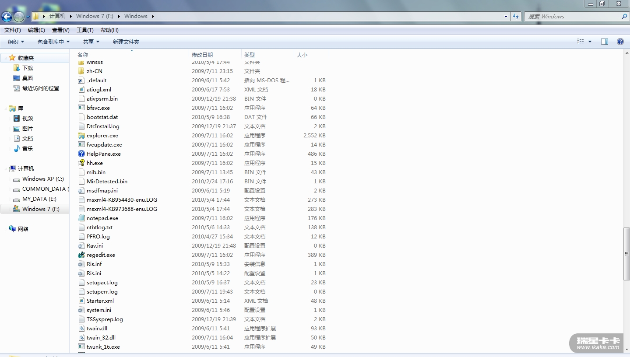Select the 网络 network icon
The height and width of the screenshot is (357, 630).
click(12, 229)
